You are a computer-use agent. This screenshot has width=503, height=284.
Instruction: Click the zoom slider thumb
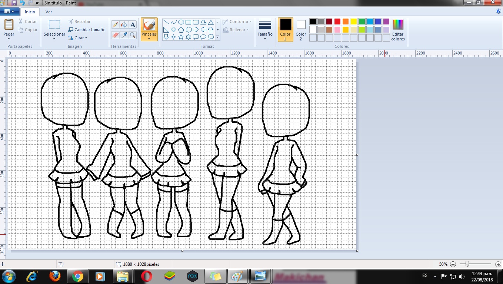[x=467, y=264]
